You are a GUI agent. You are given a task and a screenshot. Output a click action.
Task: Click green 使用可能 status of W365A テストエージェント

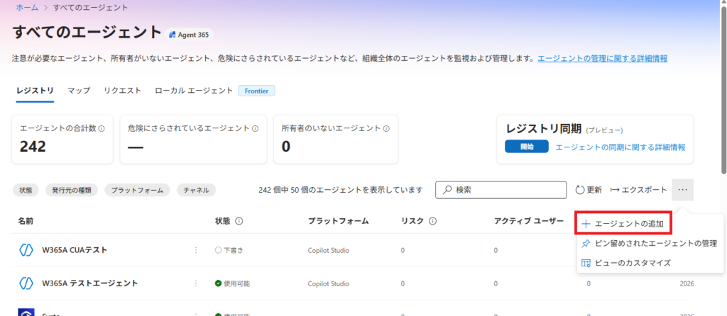[x=232, y=283]
